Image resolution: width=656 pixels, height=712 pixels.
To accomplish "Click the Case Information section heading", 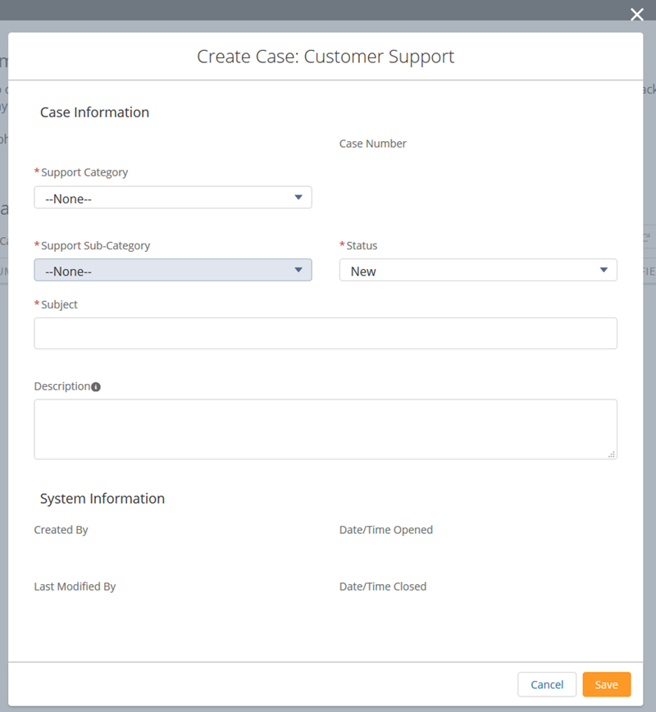I will tap(94, 112).
